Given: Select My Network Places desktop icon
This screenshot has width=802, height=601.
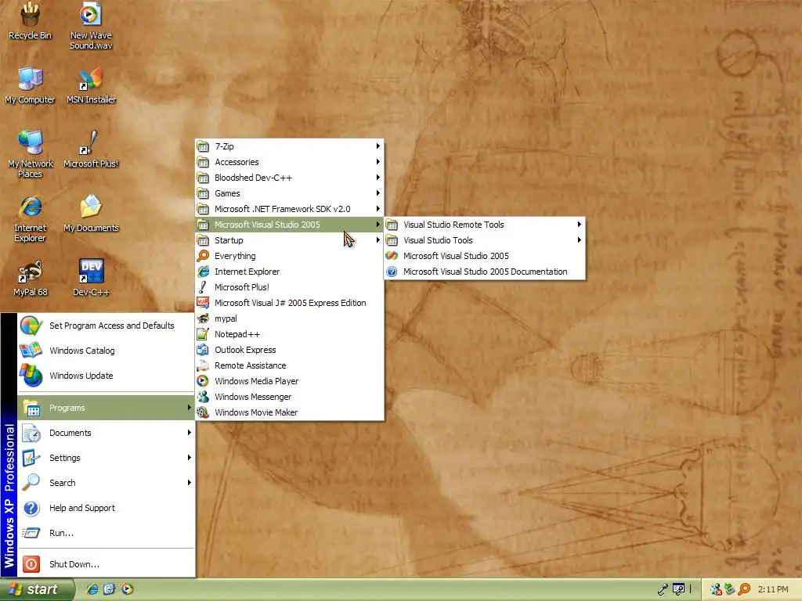Looking at the screenshot, I should click(31, 153).
